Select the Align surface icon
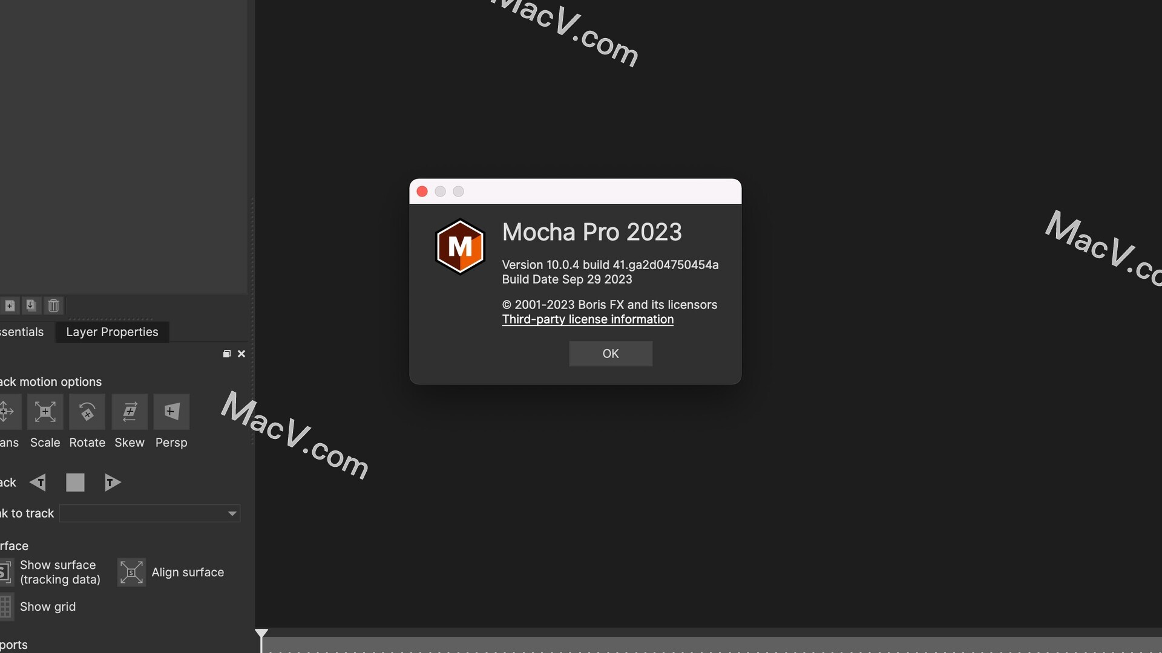The height and width of the screenshot is (653, 1162). click(x=130, y=571)
